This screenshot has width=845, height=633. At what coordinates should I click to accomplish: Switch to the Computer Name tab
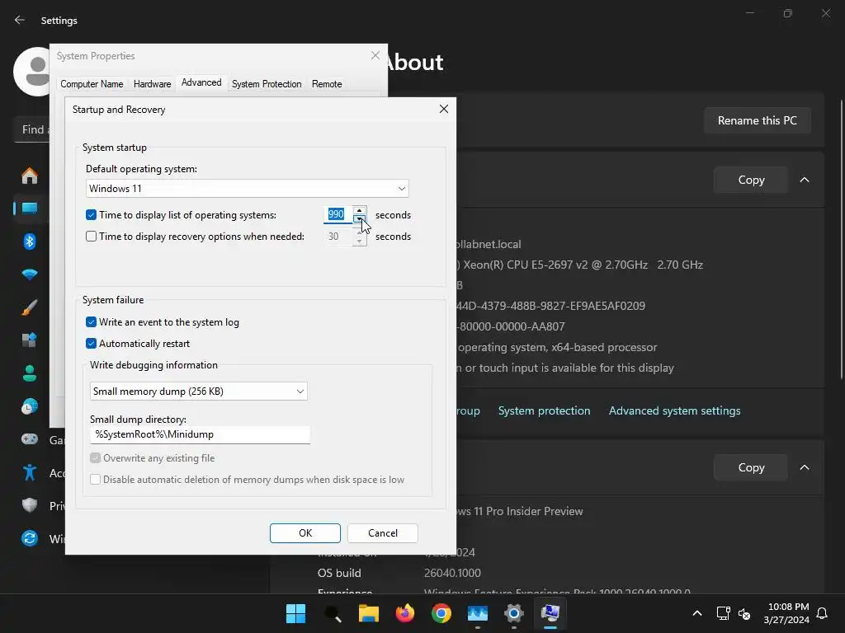click(x=92, y=84)
